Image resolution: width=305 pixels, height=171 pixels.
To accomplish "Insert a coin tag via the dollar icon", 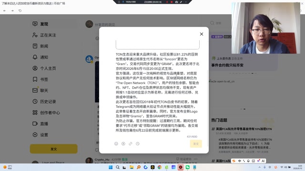I will (123, 143).
